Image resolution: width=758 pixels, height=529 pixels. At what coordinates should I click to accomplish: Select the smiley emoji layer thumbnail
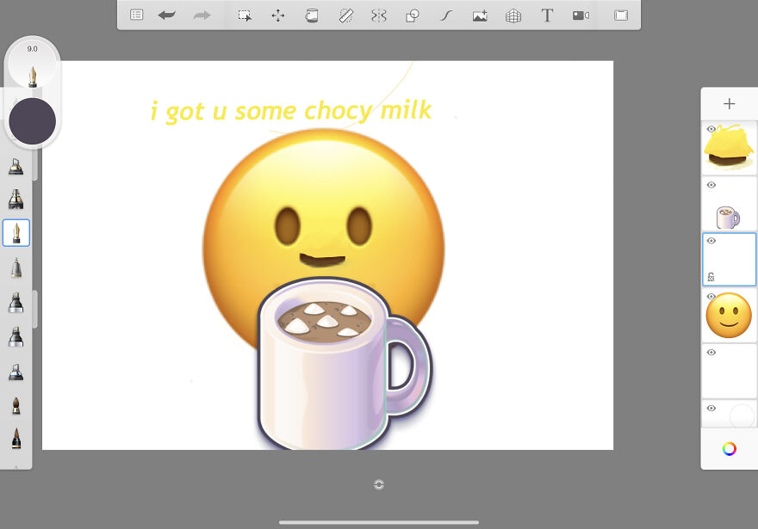point(729,316)
